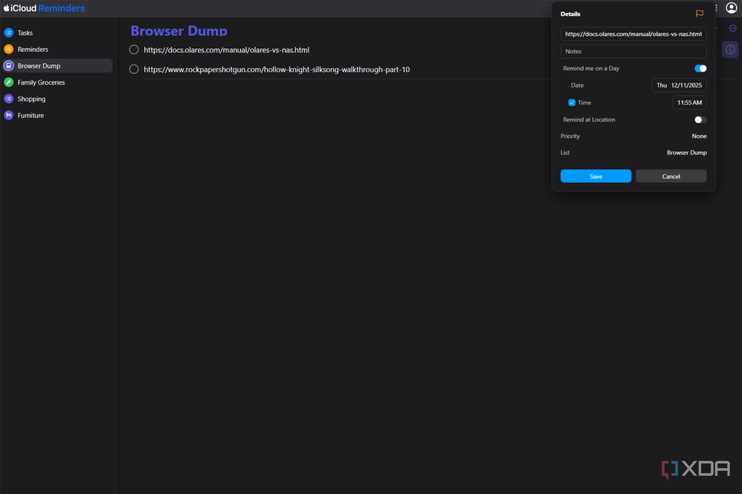Open the Date picker showing 12/11/2025
The image size is (742, 494).
(x=679, y=85)
